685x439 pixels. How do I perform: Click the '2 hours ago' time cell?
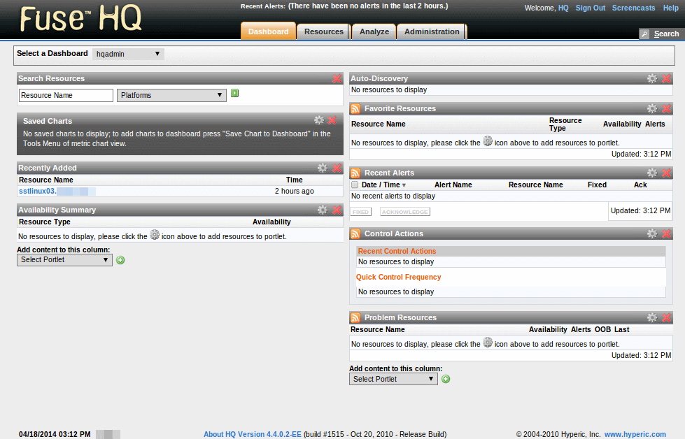coord(295,191)
